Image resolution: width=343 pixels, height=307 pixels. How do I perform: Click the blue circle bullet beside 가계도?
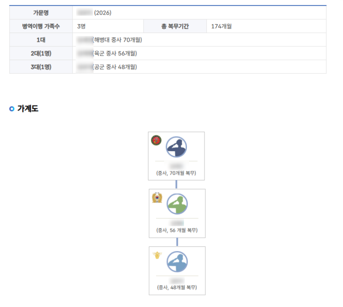pyautogui.click(x=12, y=109)
